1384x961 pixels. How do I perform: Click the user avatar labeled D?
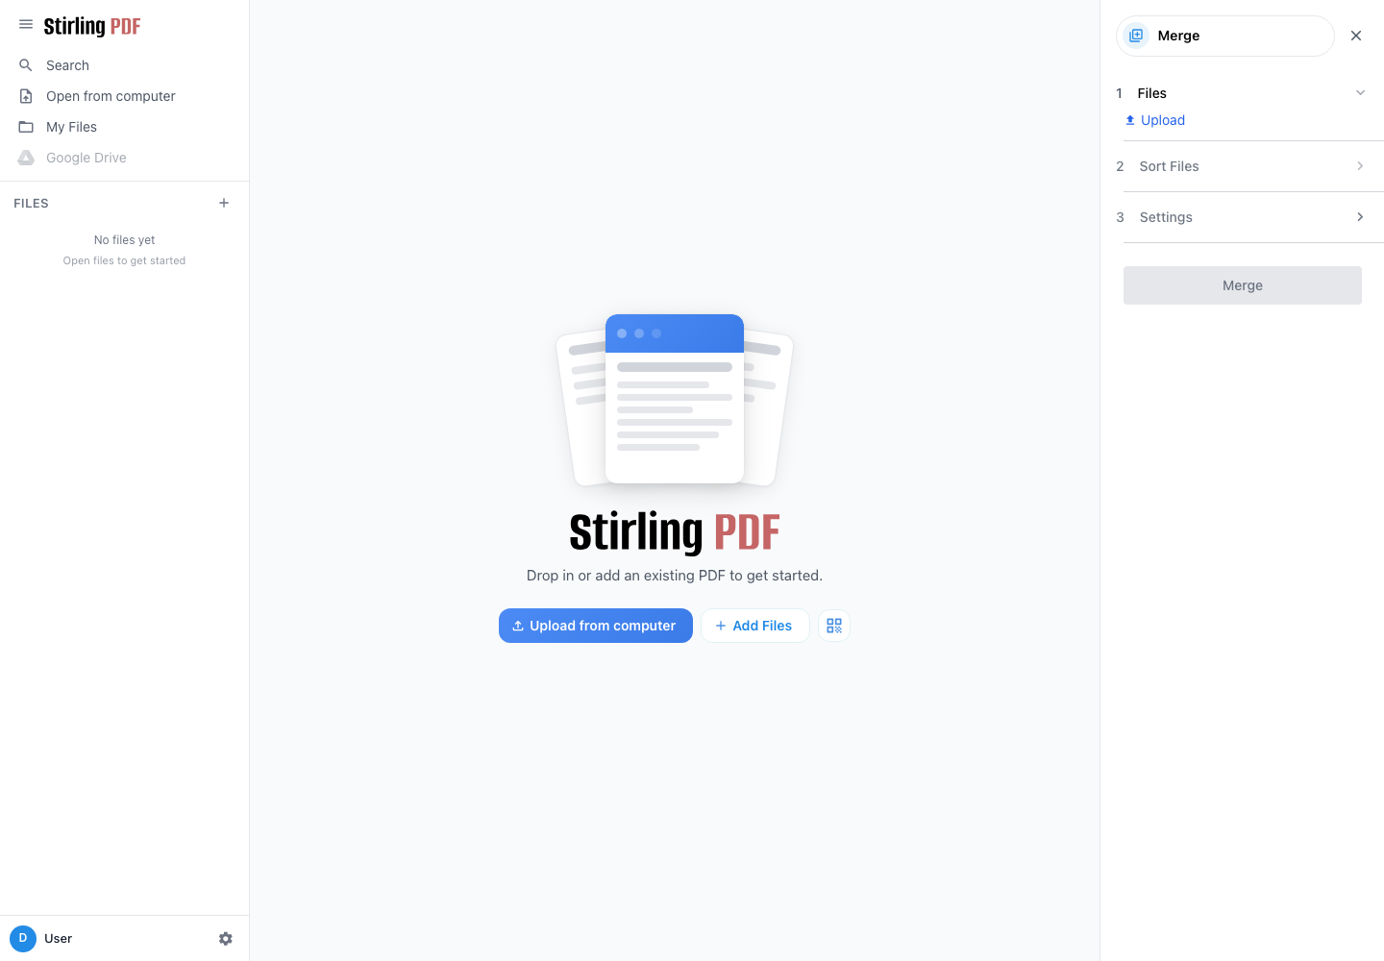[23, 938]
